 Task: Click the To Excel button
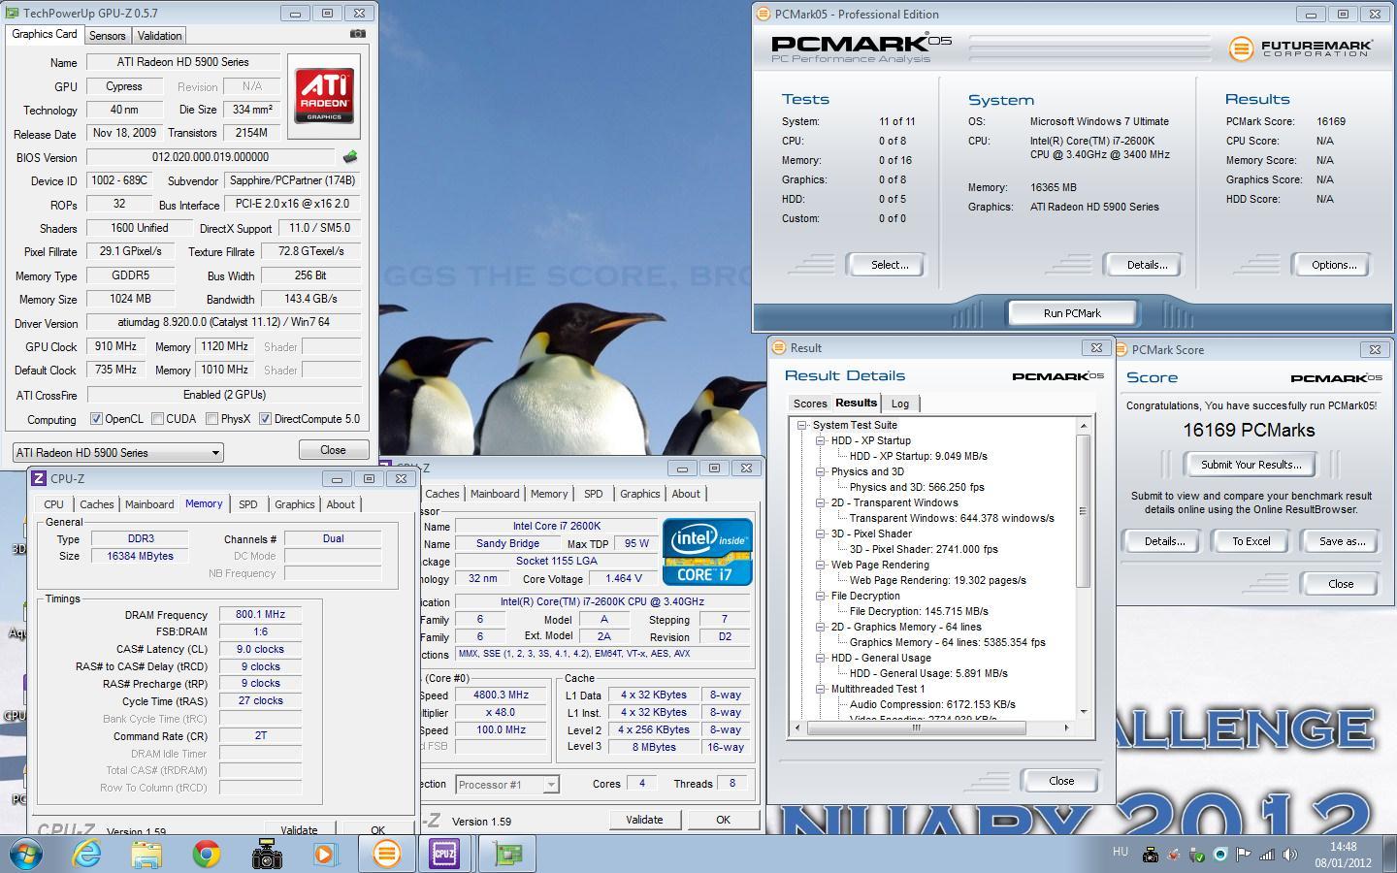(1251, 541)
